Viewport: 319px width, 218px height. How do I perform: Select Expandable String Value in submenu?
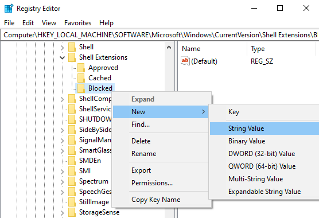click(264, 192)
